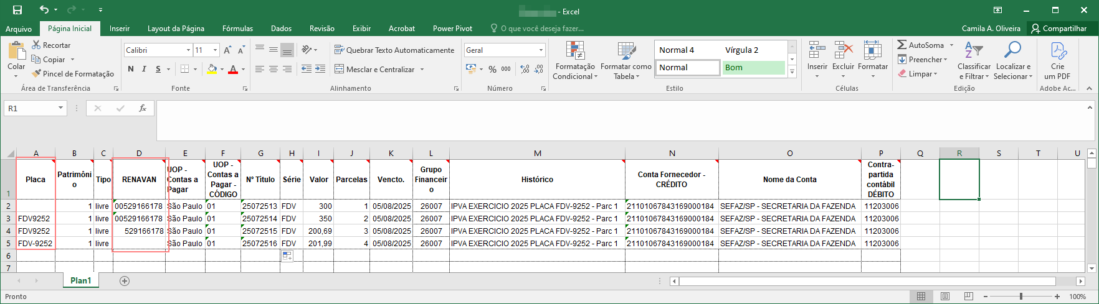1099x304 pixels.
Task: Select the Plan1 sheet tab
Action: click(81, 280)
